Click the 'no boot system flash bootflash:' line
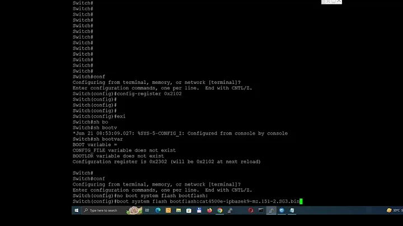The image size is (403, 226). [x=140, y=196]
